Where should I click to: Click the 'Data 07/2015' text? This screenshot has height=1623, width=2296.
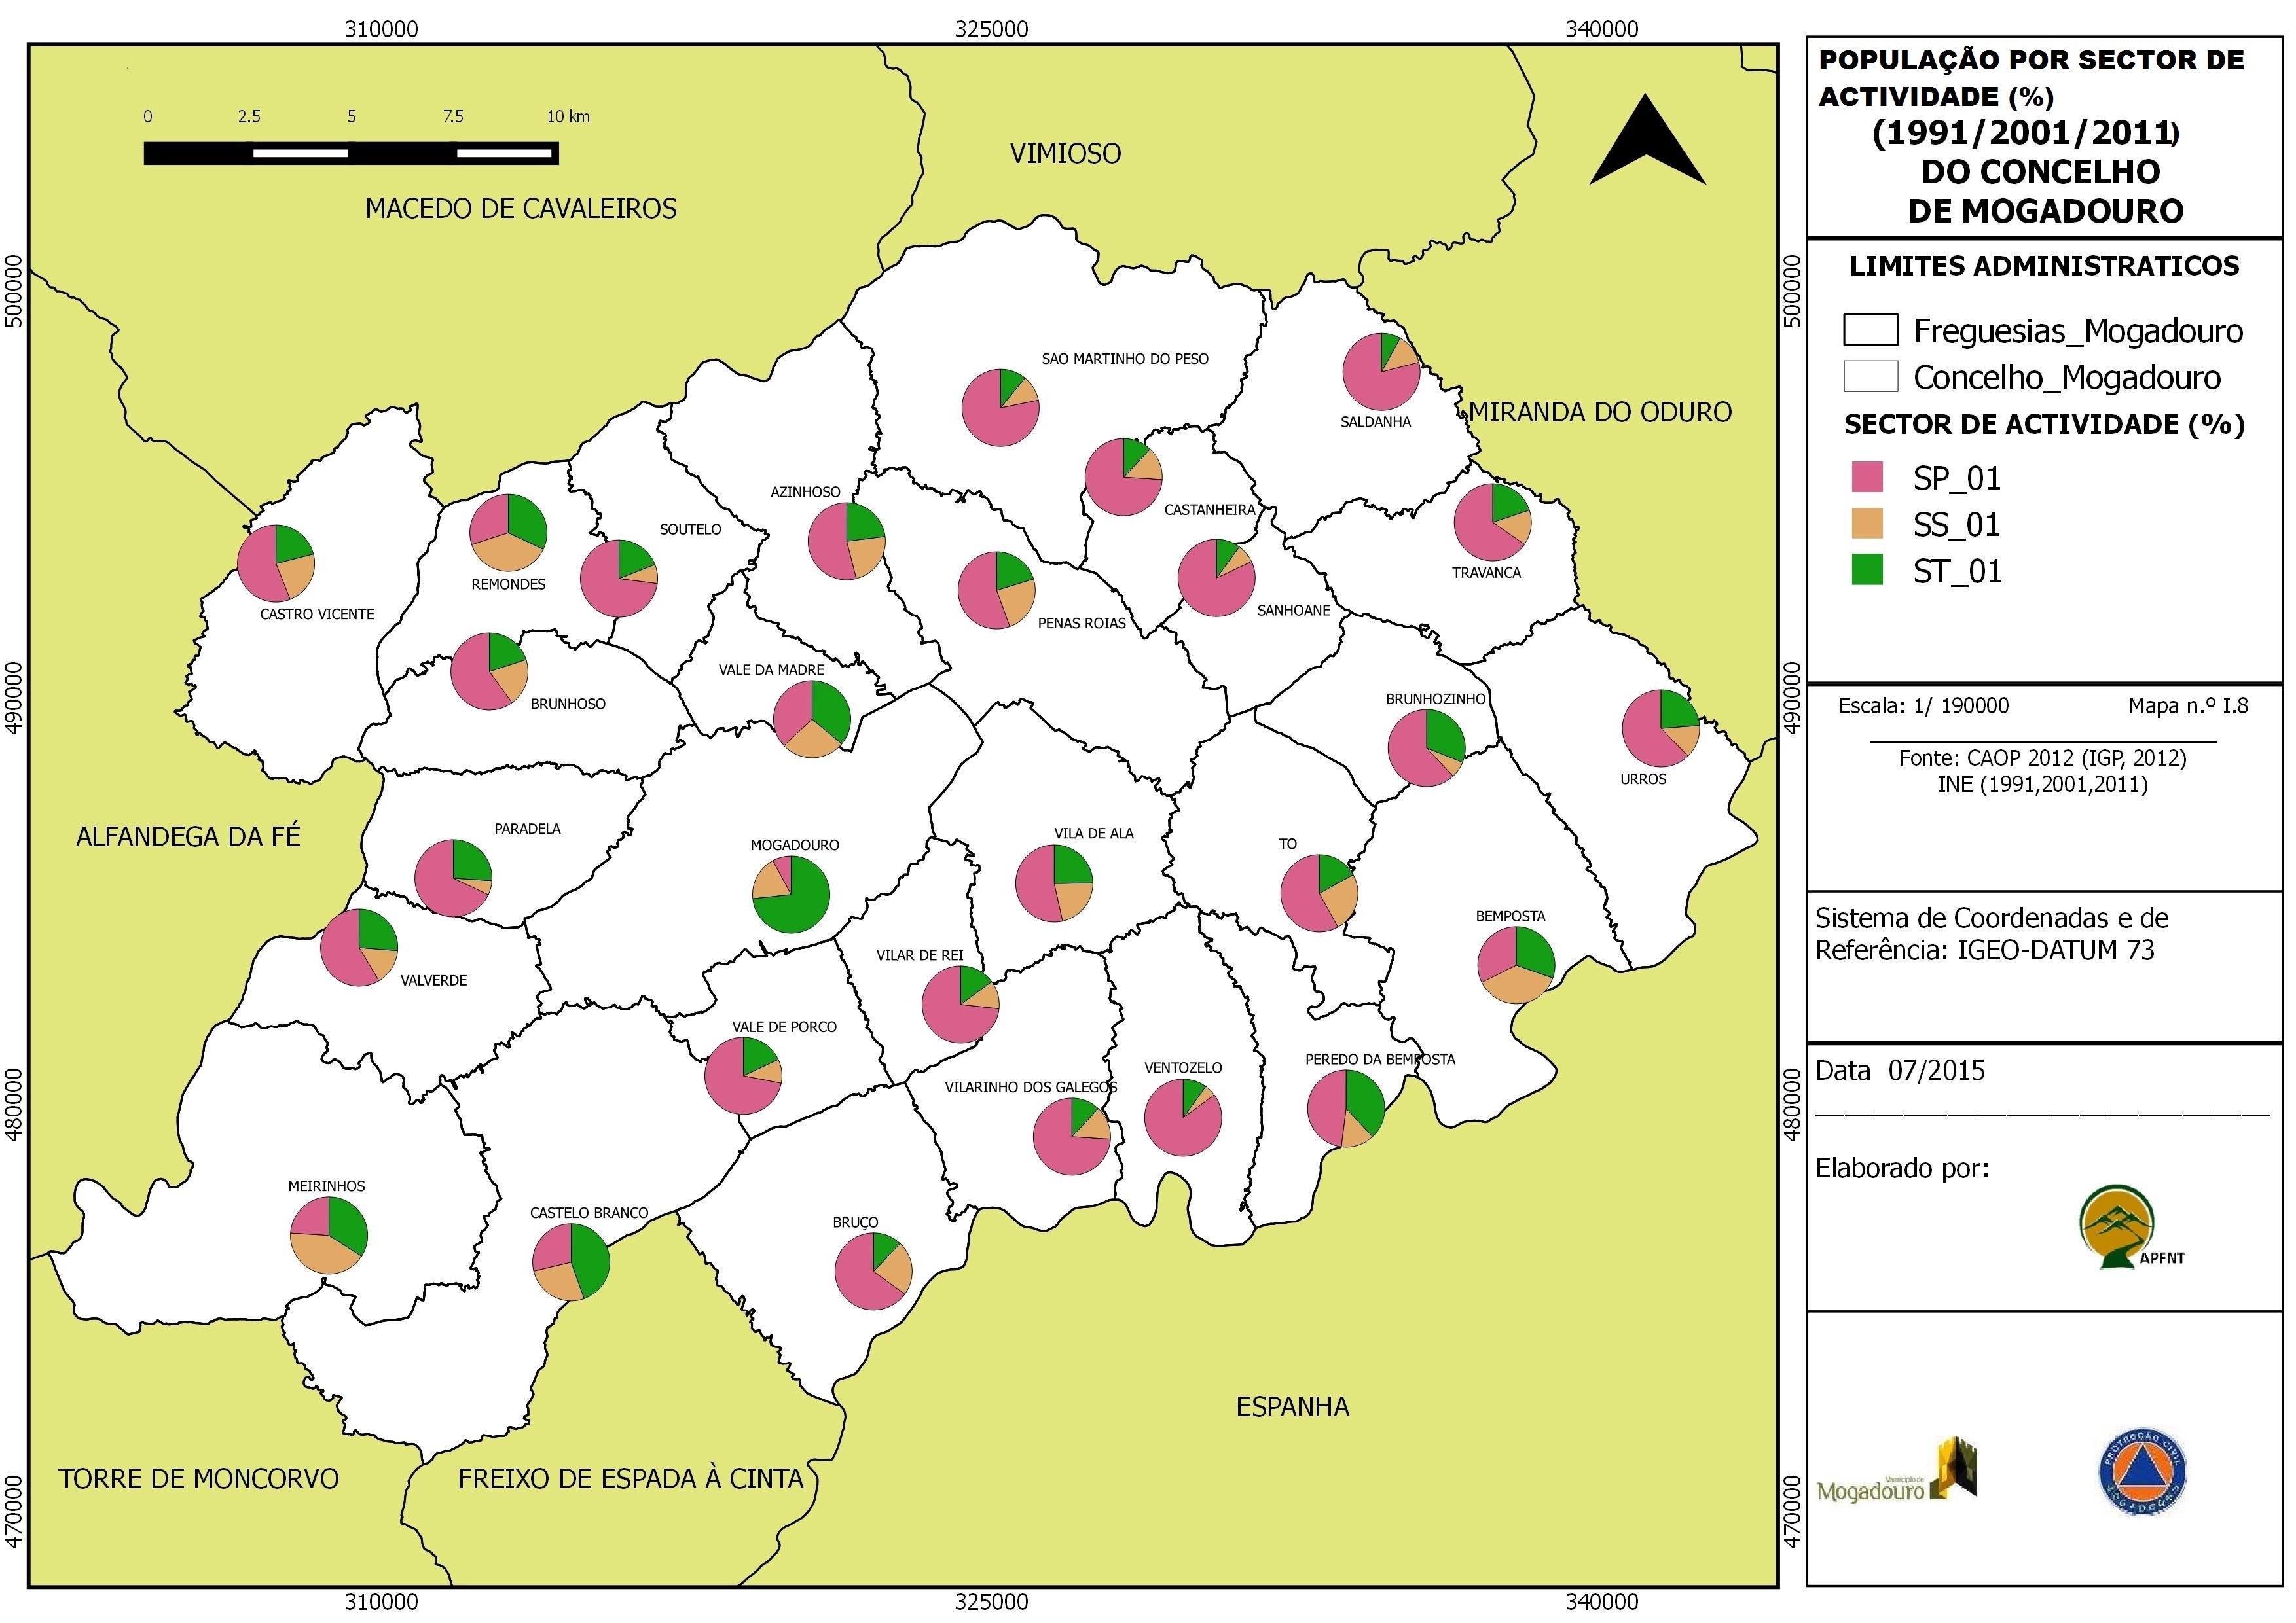coord(1900,1071)
